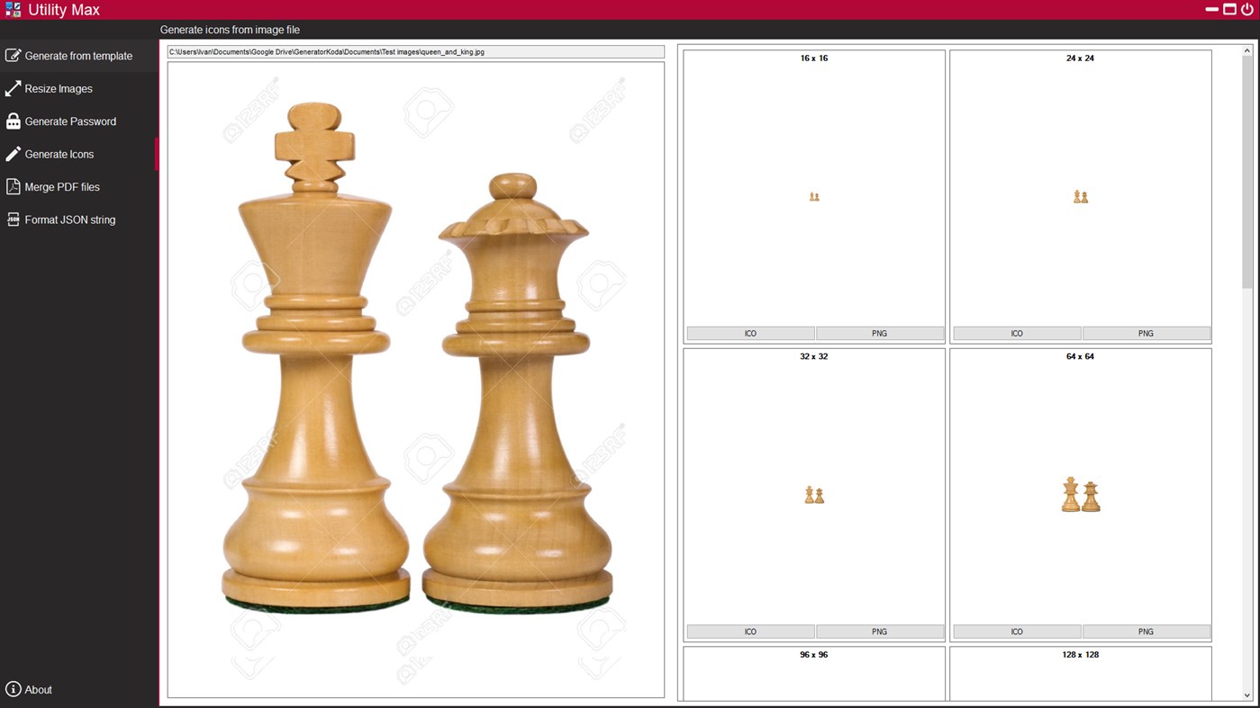Click the scroll up arrow of icon list
The width and height of the screenshot is (1260, 708).
[x=1247, y=51]
